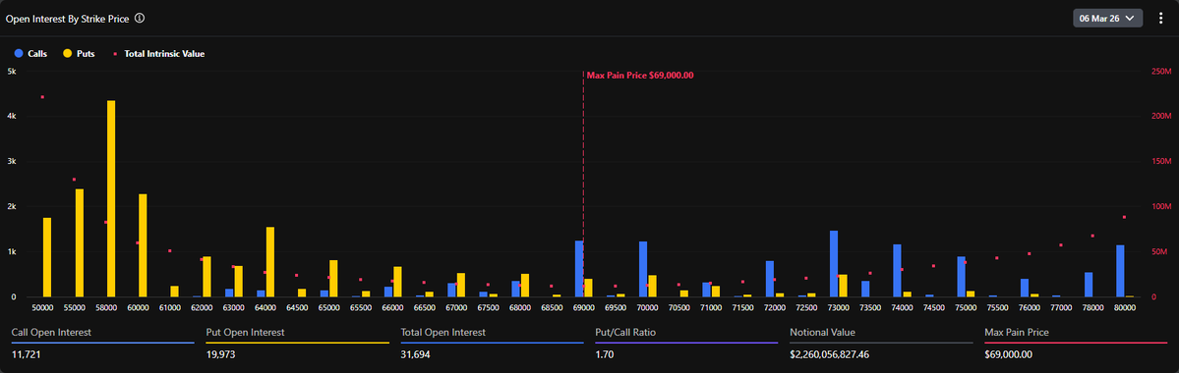Click the 50000 strike axis label

42,307
